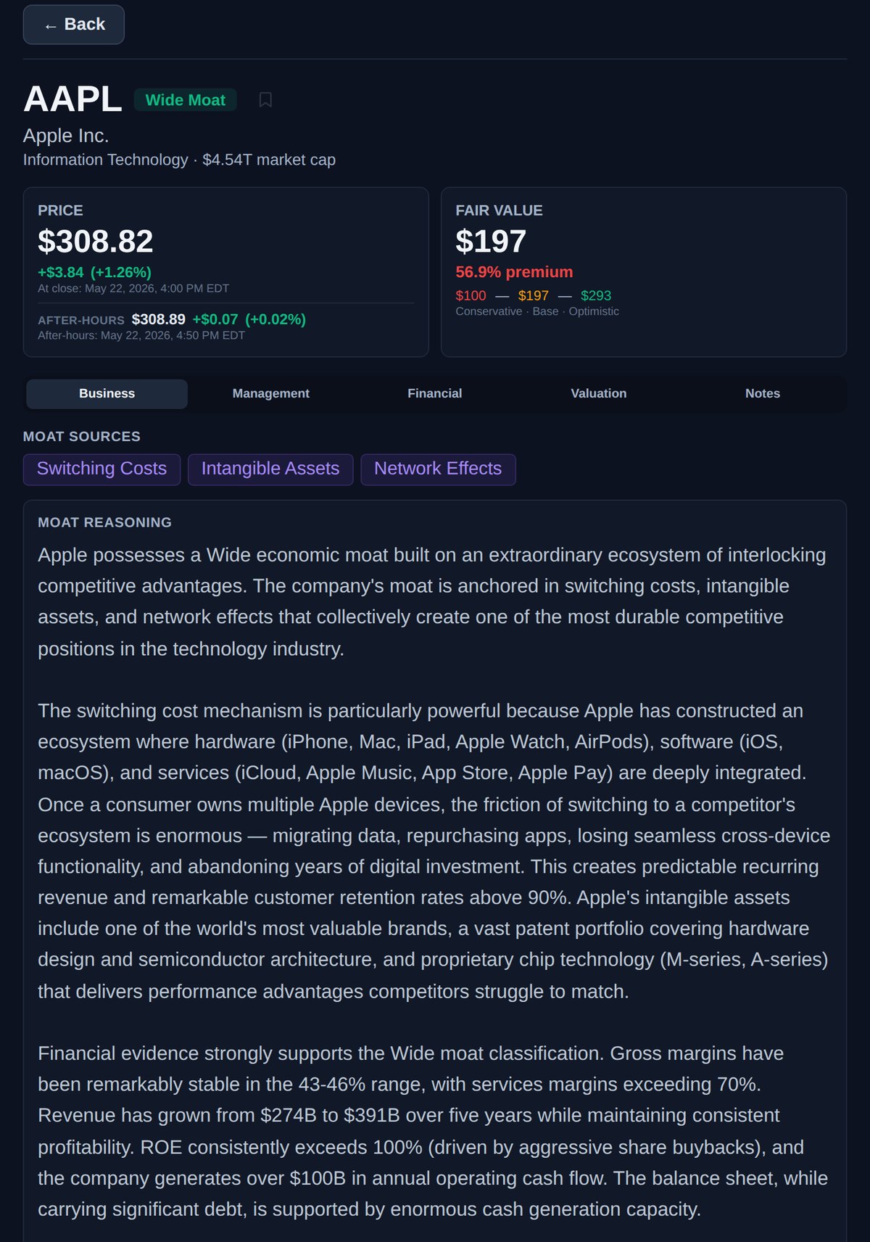The image size is (870, 1242).
Task: Click the $293 optimistic estimate
Action: click(x=596, y=296)
